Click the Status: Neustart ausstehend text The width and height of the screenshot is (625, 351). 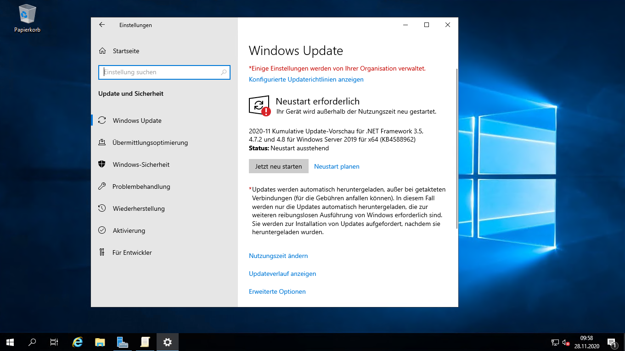289,148
